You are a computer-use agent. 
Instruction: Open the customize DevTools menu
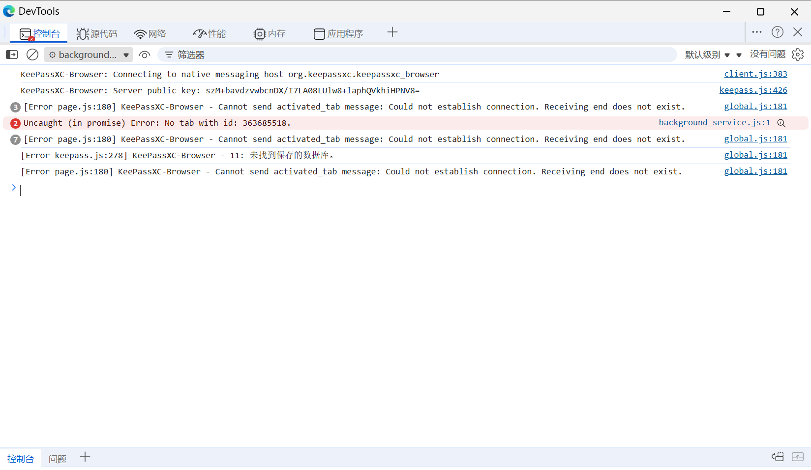(x=757, y=32)
